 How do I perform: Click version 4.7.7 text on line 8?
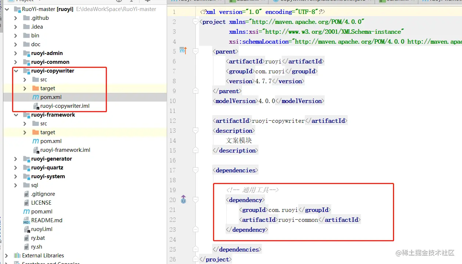pos(263,81)
